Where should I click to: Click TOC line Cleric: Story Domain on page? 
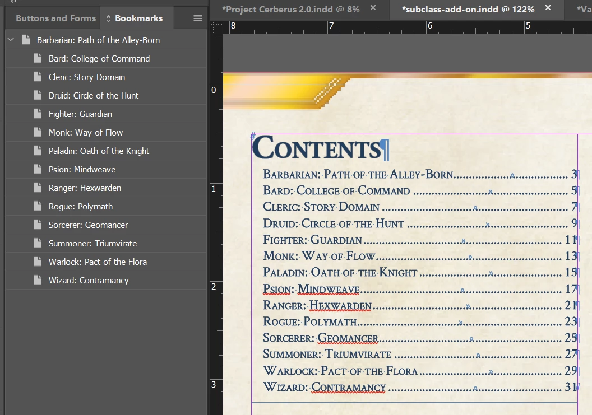click(420, 207)
